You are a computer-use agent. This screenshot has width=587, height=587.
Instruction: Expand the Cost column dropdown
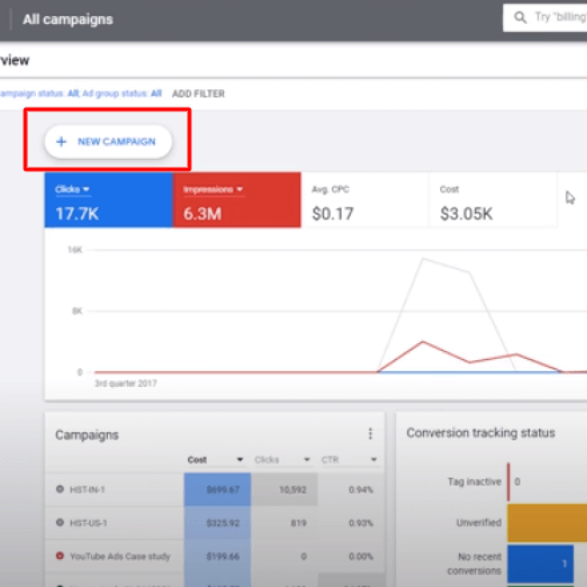coord(241,459)
